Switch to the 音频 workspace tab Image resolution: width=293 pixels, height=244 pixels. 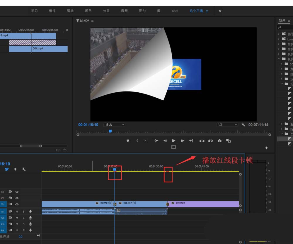(124, 11)
